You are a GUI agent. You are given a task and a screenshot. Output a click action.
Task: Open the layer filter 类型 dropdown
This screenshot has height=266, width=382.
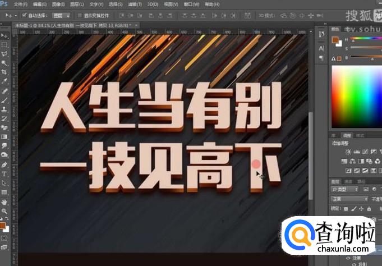(x=344, y=189)
